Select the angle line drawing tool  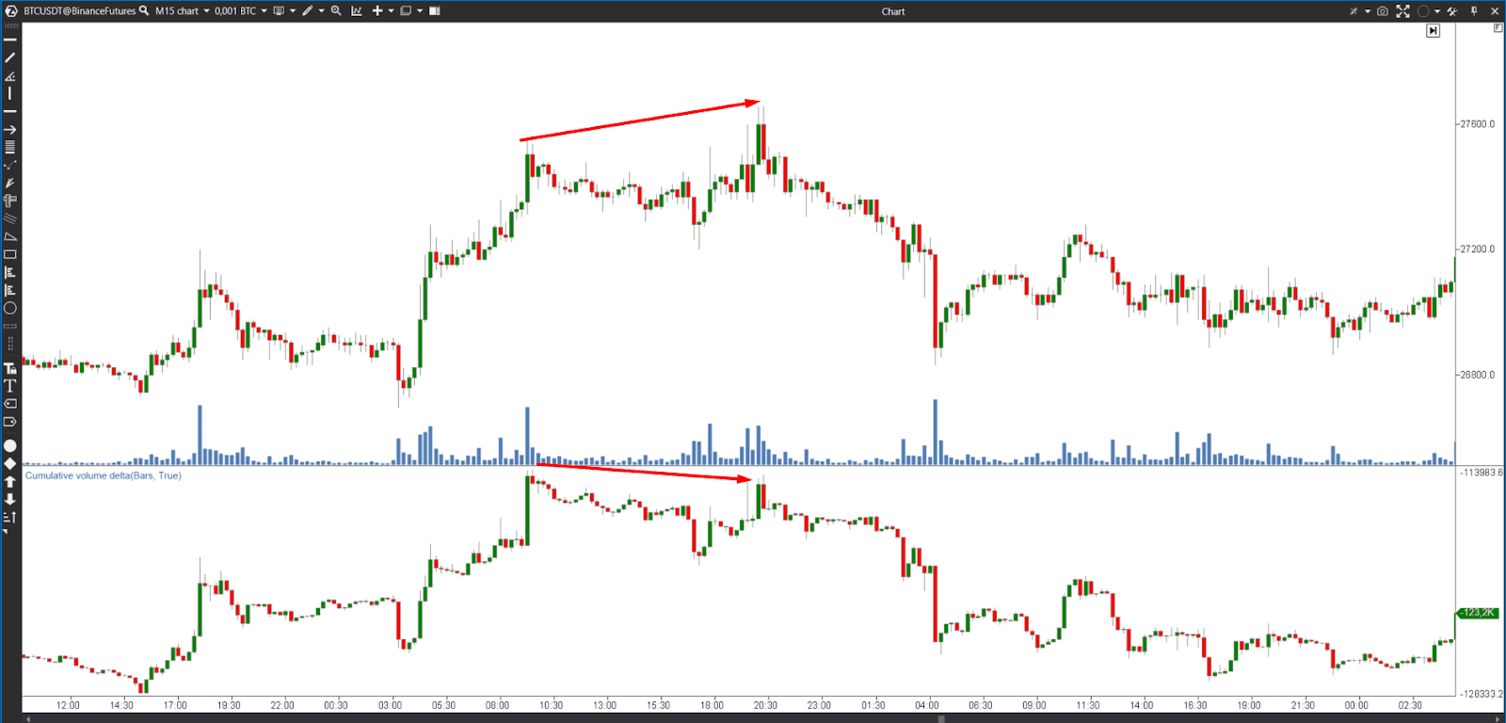(x=10, y=75)
